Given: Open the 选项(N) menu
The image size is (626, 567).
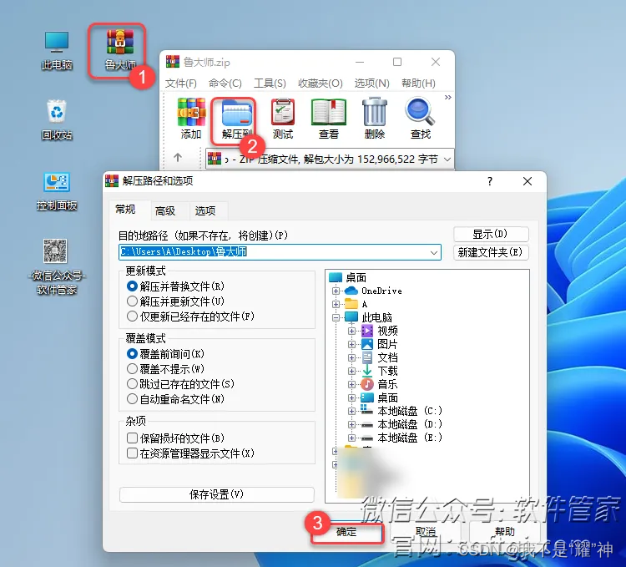Looking at the screenshot, I should point(371,83).
